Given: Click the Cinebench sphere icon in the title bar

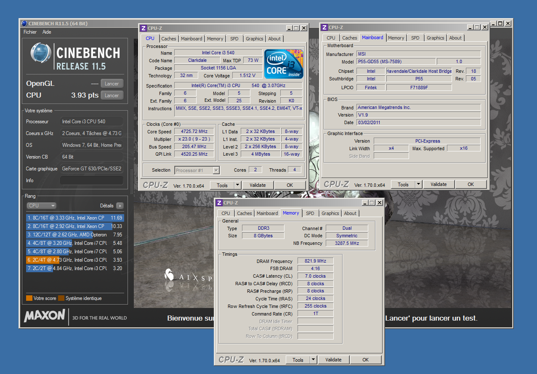Looking at the screenshot, I should [24, 24].
